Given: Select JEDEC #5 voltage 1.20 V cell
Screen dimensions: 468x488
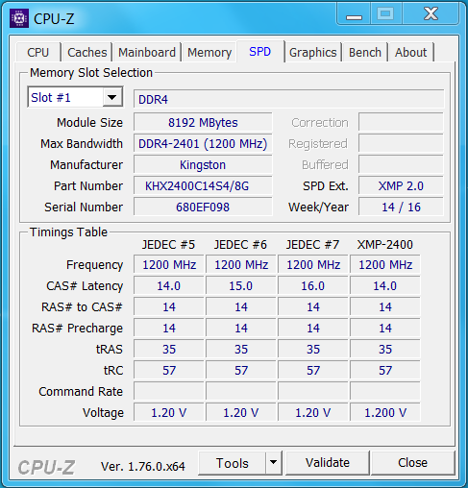Looking at the screenshot, I should tap(169, 413).
